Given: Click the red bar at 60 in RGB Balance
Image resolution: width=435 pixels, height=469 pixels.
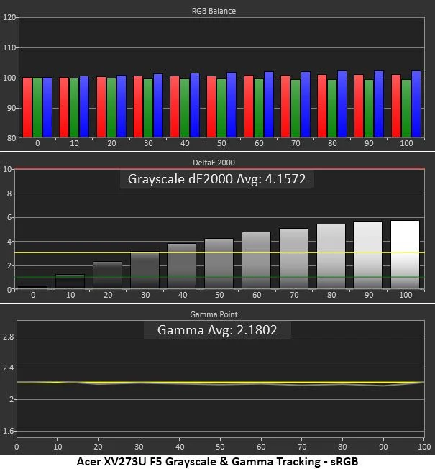Looking at the screenshot, I should (249, 106).
